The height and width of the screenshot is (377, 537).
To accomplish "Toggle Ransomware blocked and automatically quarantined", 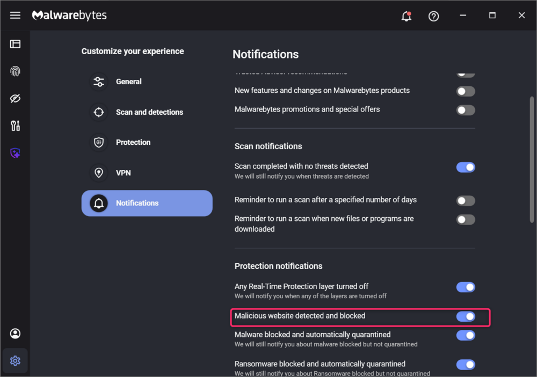I will point(466,365).
